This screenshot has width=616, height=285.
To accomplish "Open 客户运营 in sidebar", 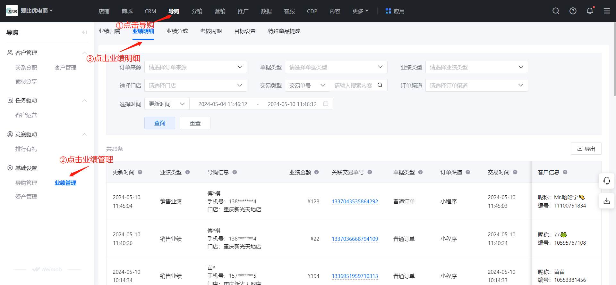I will [x=26, y=115].
